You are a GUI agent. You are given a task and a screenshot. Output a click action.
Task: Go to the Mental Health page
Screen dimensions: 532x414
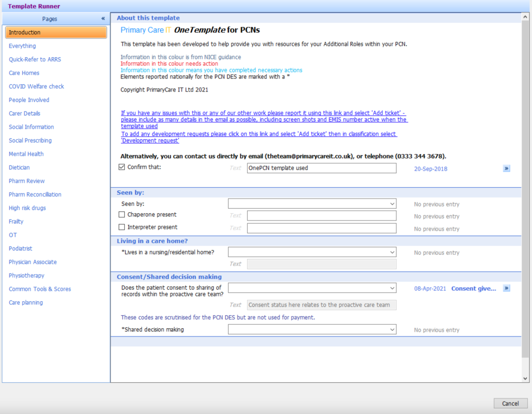click(26, 154)
